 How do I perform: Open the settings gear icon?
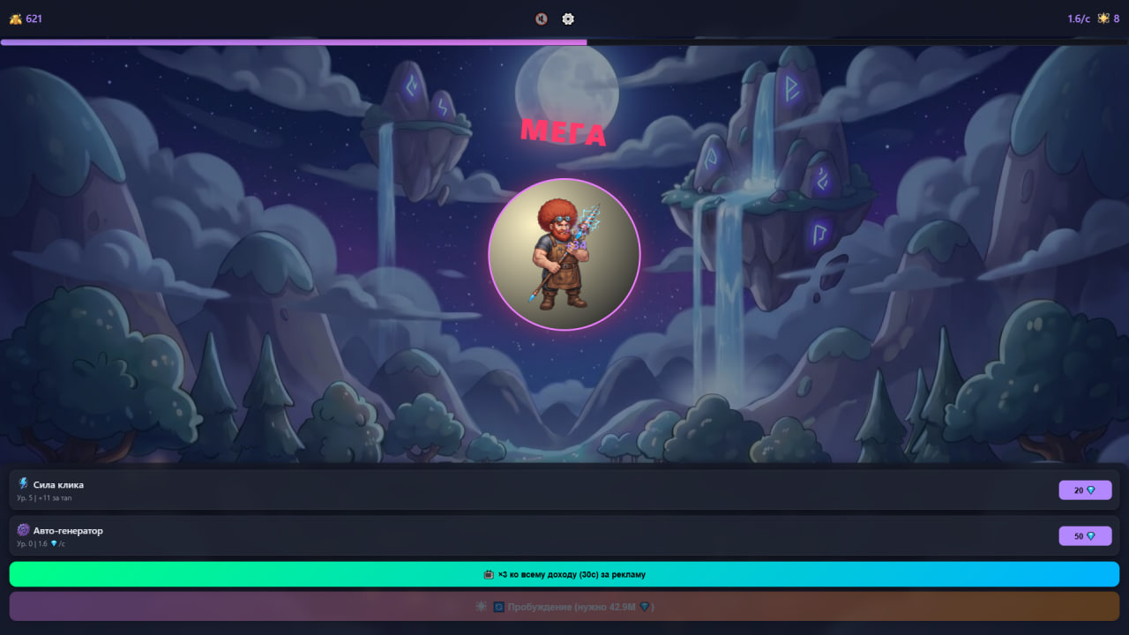coord(568,19)
